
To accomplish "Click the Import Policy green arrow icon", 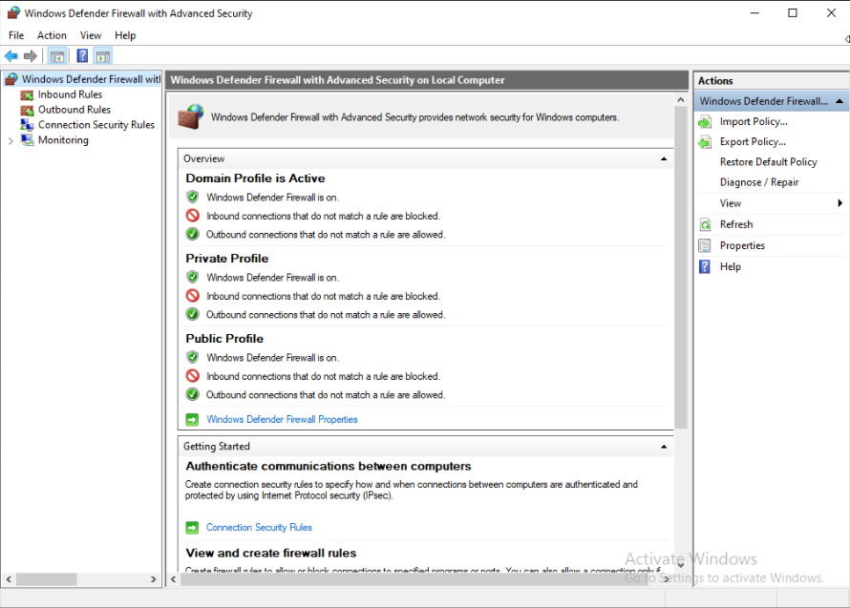I will coord(705,122).
